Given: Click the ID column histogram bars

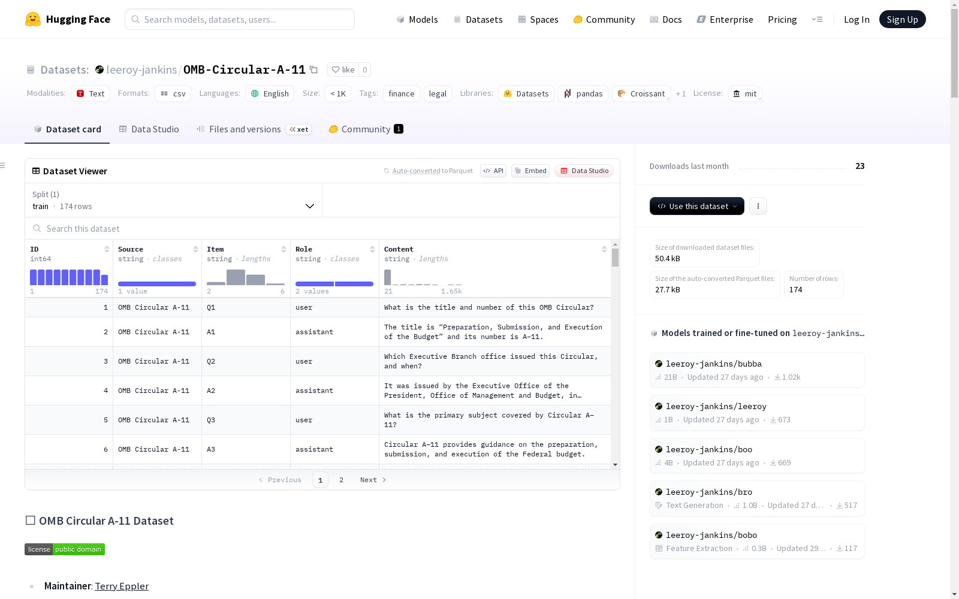Looking at the screenshot, I should pyautogui.click(x=69, y=277).
